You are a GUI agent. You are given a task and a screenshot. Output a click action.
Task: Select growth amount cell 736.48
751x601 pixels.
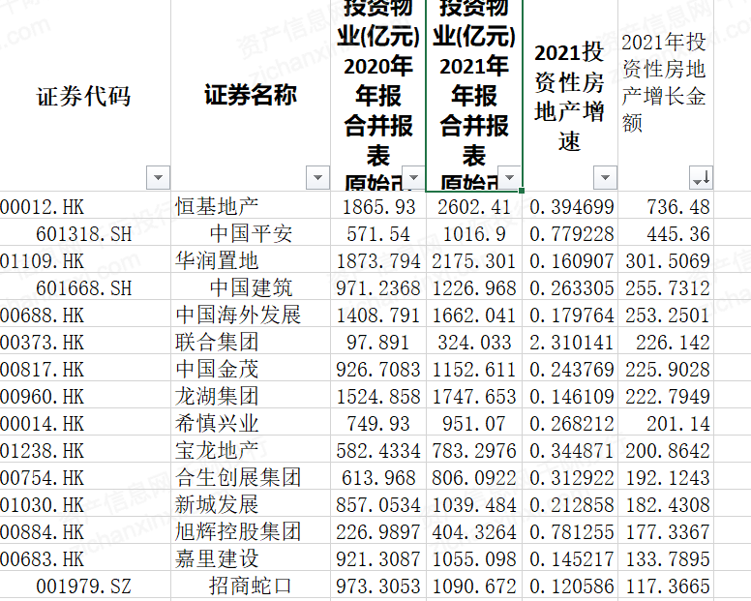pos(666,207)
